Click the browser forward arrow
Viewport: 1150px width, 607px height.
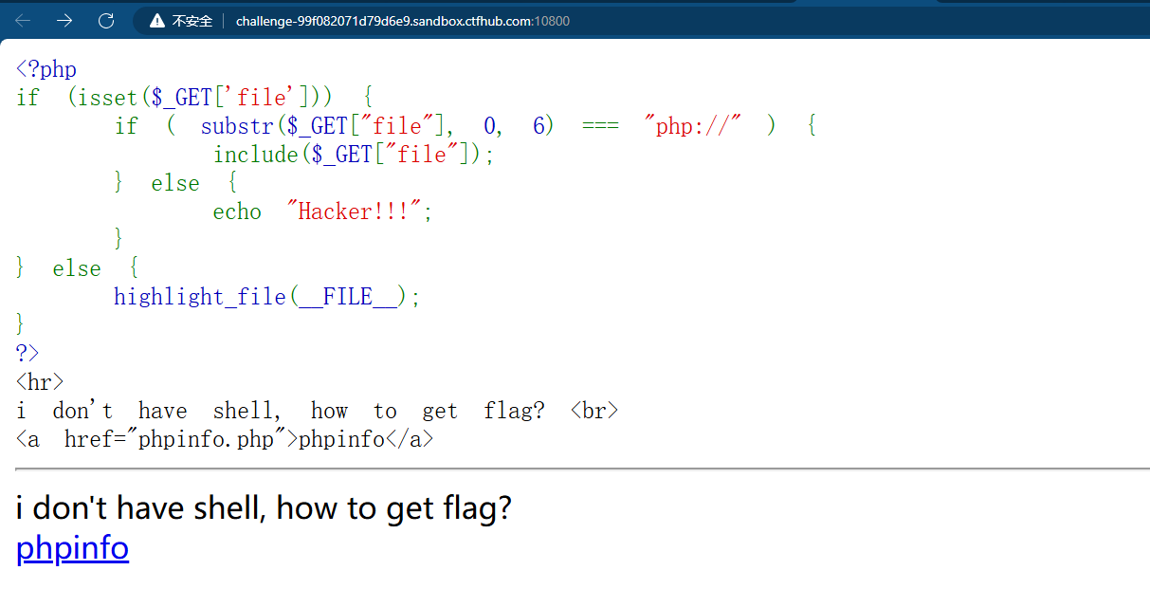point(64,20)
